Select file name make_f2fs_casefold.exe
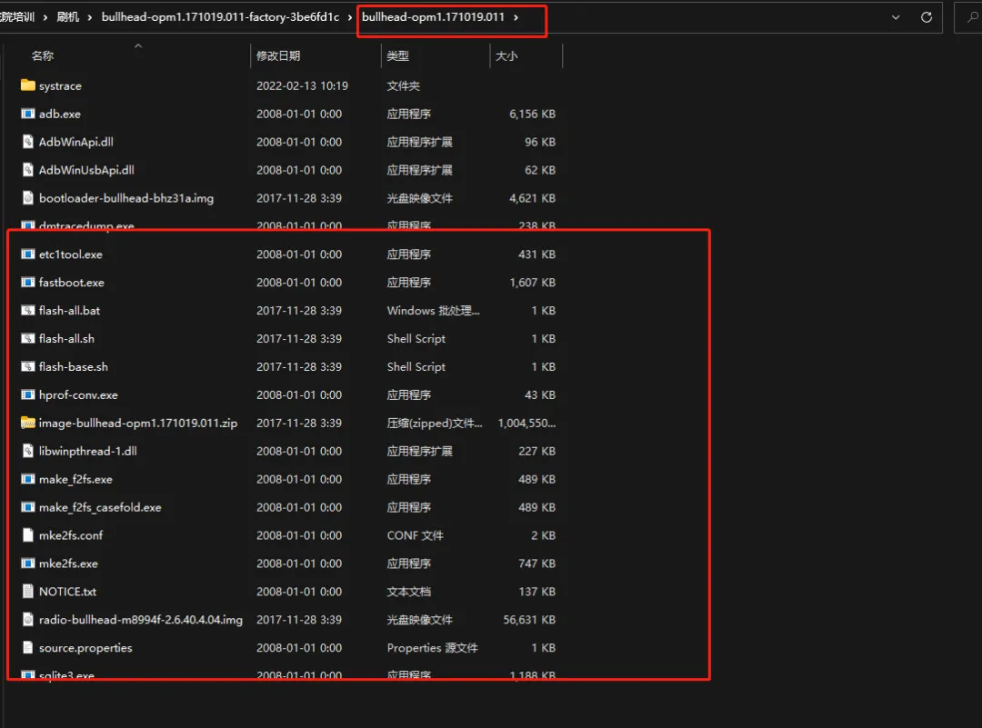The width and height of the screenshot is (982, 728). (100, 508)
